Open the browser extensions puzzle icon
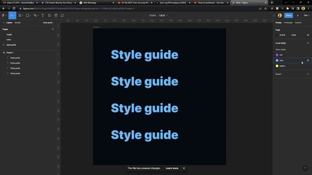Image resolution: width=312 pixels, height=175 pixels. pyautogui.click(x=288, y=9)
